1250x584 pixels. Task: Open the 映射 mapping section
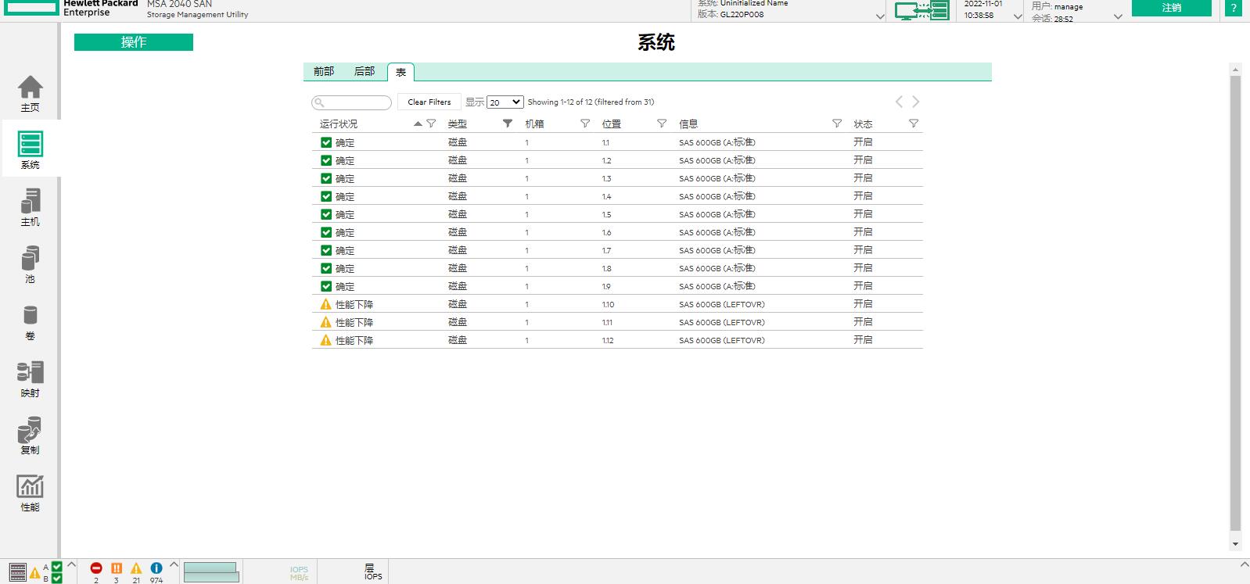pos(30,379)
